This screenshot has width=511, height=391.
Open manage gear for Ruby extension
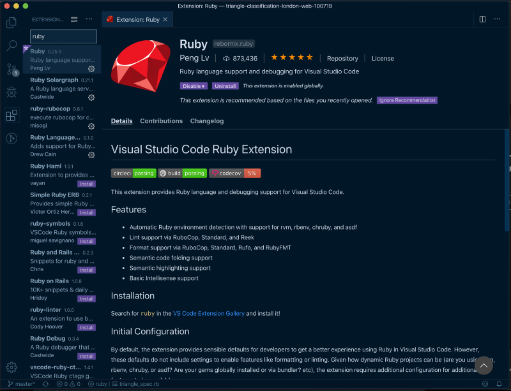(x=91, y=69)
